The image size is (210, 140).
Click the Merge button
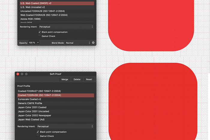(x=65, y=79)
